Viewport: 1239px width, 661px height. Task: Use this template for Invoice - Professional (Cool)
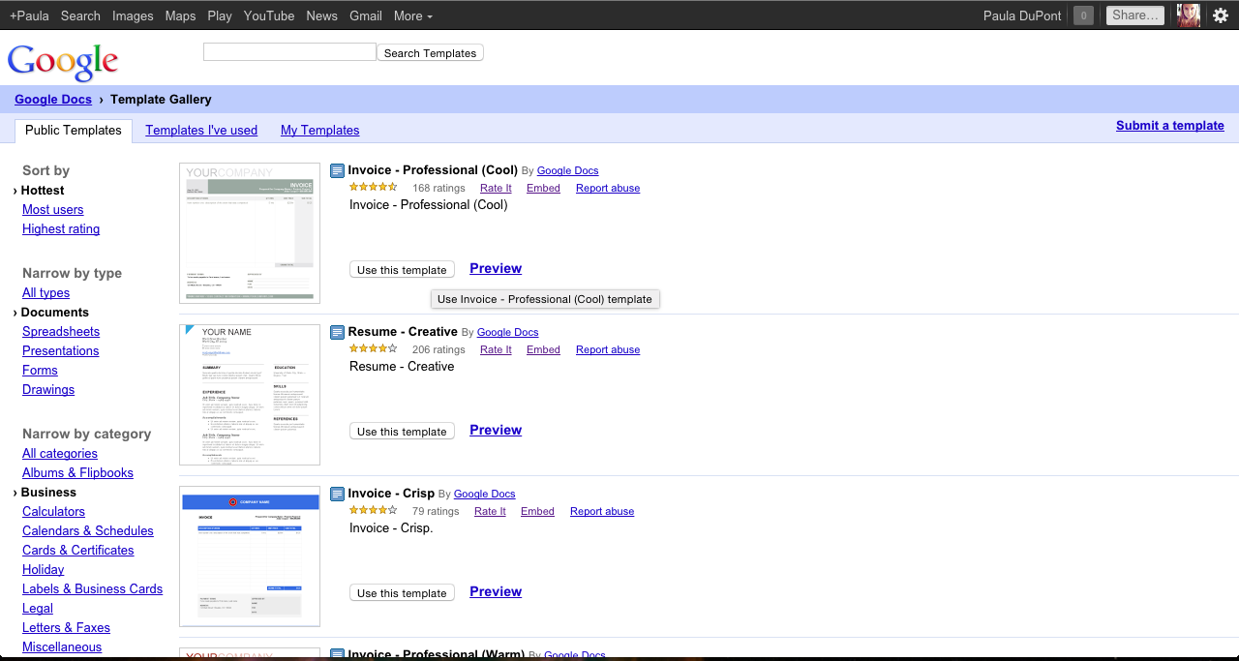pyautogui.click(x=402, y=270)
